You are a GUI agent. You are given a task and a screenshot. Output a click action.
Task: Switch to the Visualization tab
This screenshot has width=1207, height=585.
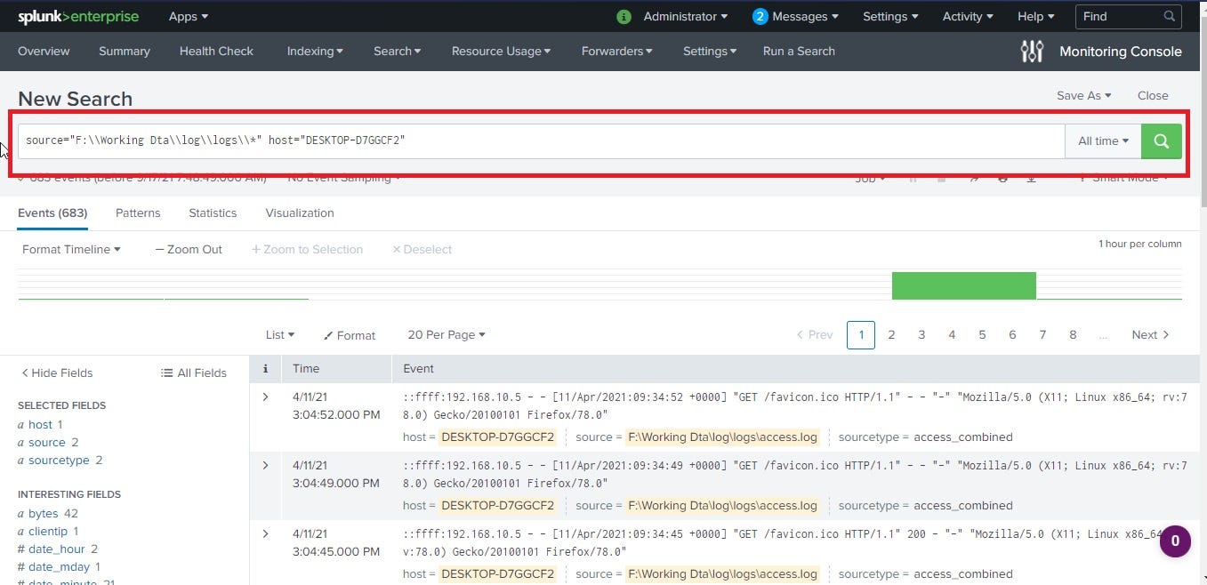coord(299,212)
